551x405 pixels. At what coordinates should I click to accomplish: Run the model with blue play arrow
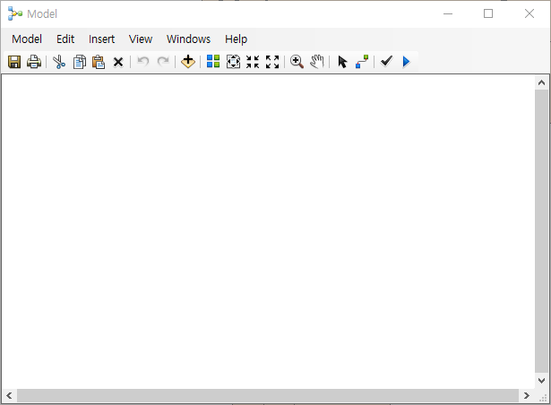[406, 62]
